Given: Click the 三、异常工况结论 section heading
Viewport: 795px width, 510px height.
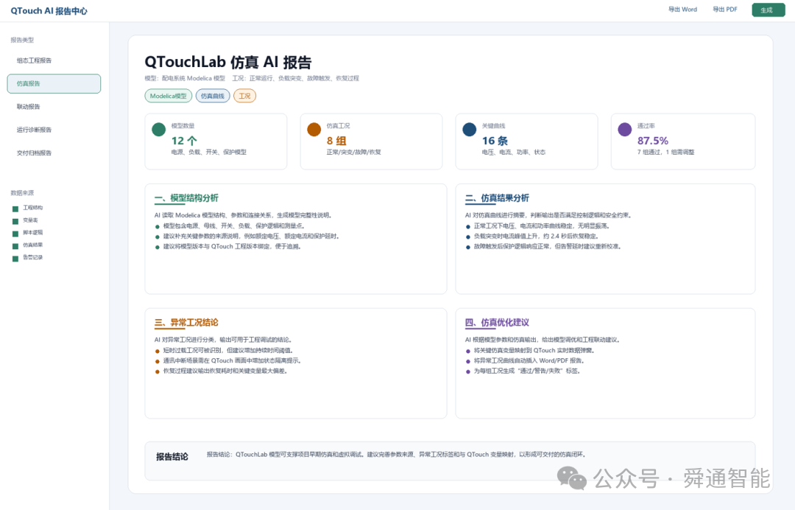Looking at the screenshot, I should click(x=186, y=322).
